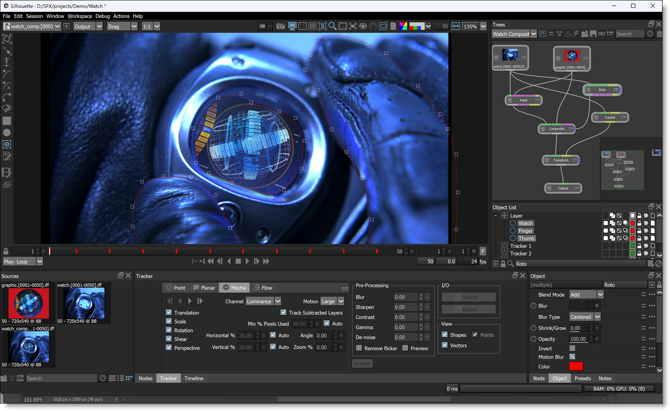Viewport: 670px width, 411px height.
Task: Select the Transform tool in left toolbar
Action: click(7, 39)
